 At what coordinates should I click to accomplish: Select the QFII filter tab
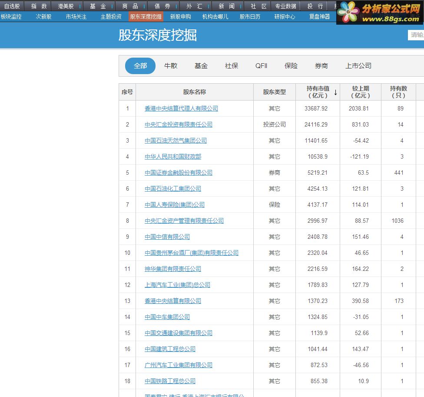pyautogui.click(x=261, y=66)
